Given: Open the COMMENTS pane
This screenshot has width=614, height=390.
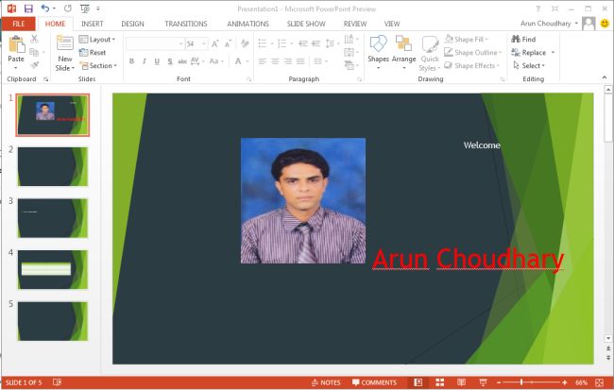Looking at the screenshot, I should click(374, 382).
